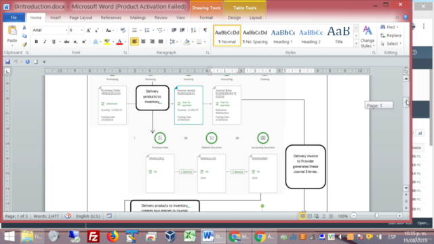The image size is (434, 244).
Task: Apply the Heading 1 style
Action: coord(283,36)
